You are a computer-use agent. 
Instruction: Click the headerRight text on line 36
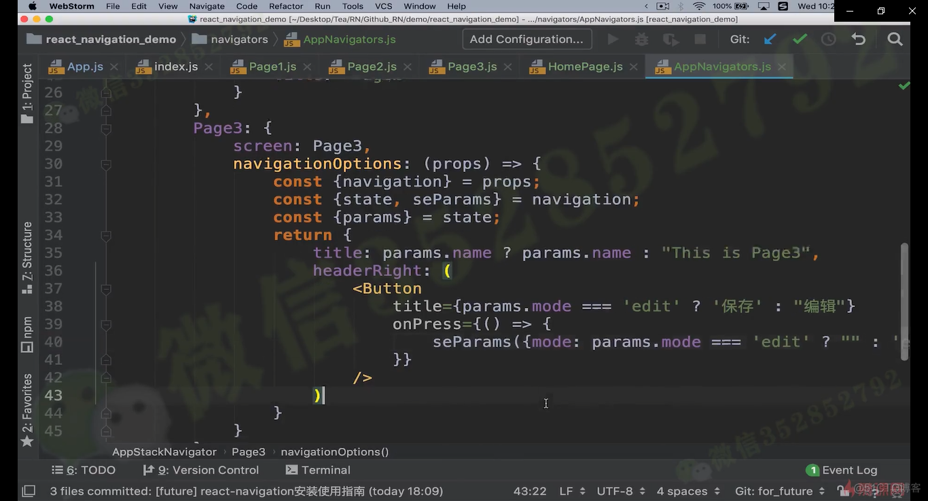pyautogui.click(x=368, y=271)
